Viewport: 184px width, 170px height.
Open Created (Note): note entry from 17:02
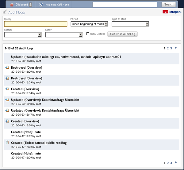(x=26, y=132)
